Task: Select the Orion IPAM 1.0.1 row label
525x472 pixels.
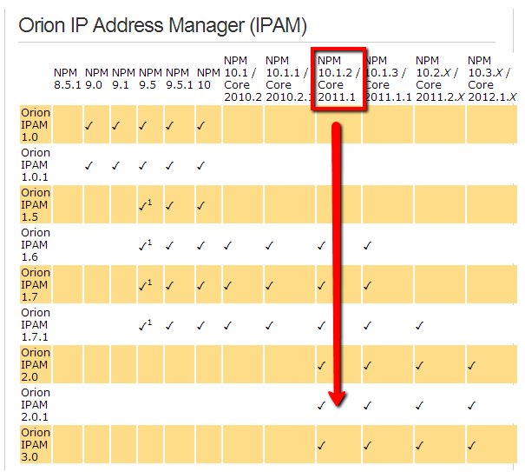Action: click(36, 164)
